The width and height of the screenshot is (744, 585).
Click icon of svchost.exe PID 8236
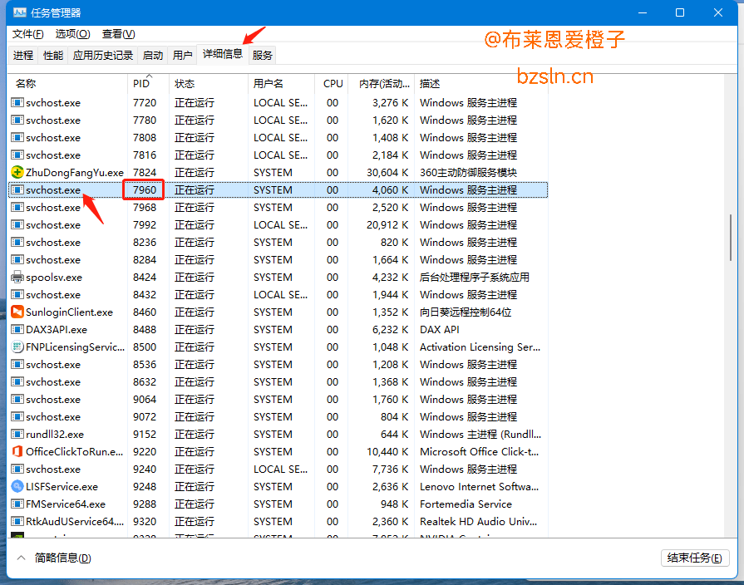(17, 242)
